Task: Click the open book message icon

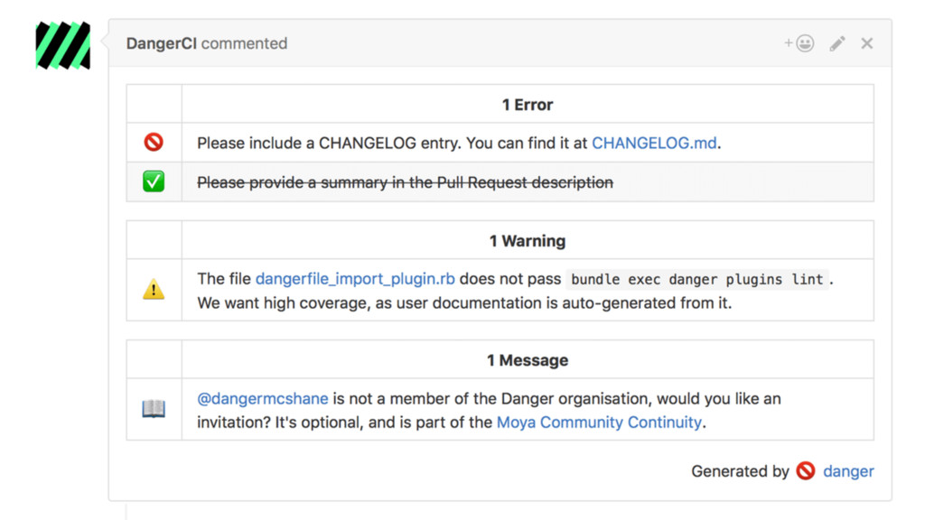Action: pyautogui.click(x=154, y=409)
